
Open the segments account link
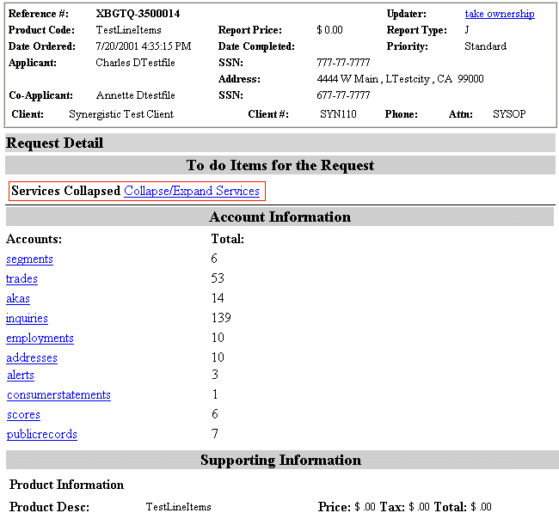click(x=29, y=259)
